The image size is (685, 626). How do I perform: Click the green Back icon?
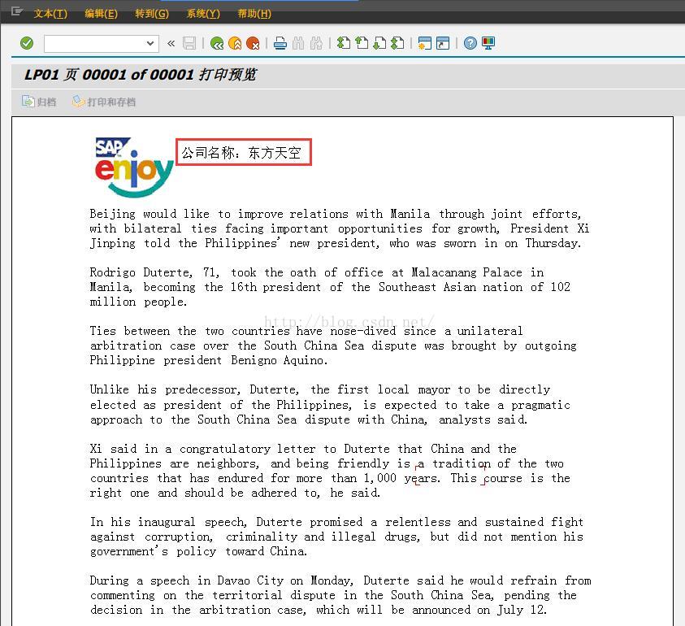[x=217, y=43]
